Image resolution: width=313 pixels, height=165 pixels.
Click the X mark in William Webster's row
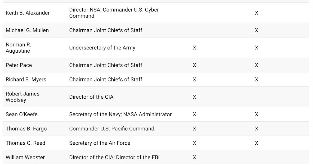click(x=194, y=157)
